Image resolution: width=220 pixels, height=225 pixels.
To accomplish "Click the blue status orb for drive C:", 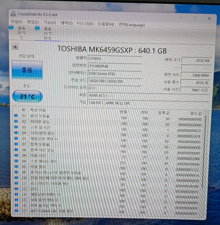I will pyautogui.click(x=11, y=28).
